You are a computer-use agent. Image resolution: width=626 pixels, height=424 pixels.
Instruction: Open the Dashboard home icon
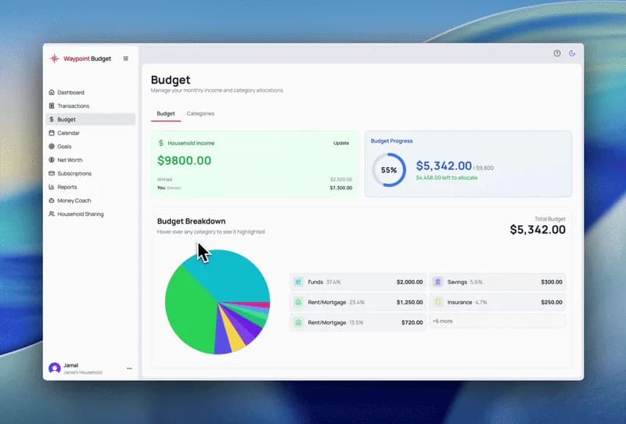52,92
